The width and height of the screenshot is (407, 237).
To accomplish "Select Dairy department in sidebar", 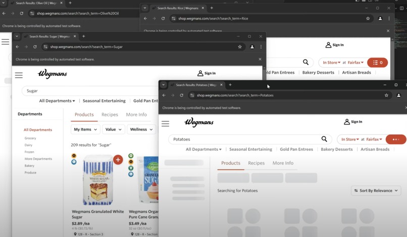I will pos(29,145).
